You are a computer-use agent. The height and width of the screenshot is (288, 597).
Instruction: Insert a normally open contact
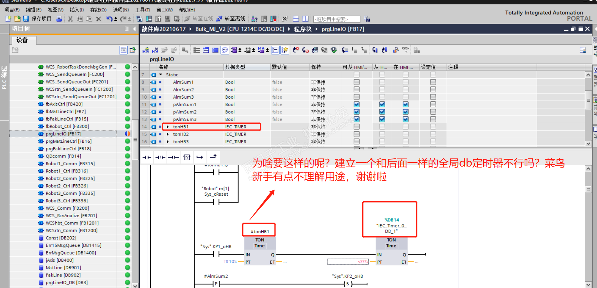147,157
